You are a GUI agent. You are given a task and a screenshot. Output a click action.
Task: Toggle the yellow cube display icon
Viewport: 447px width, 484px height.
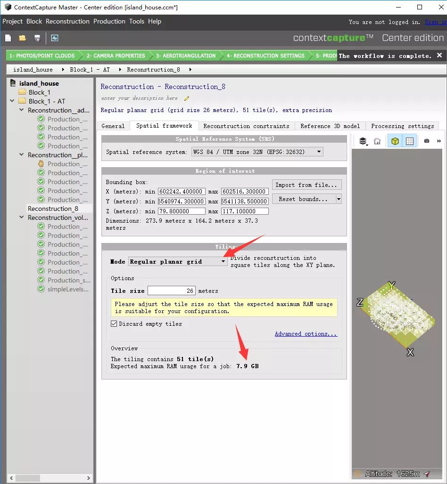click(395, 141)
